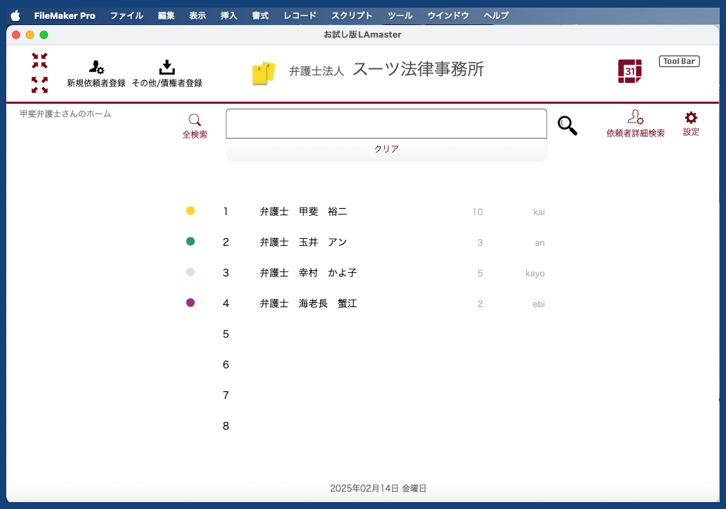Click the expand window arrows icon
The height and width of the screenshot is (509, 726).
click(40, 85)
